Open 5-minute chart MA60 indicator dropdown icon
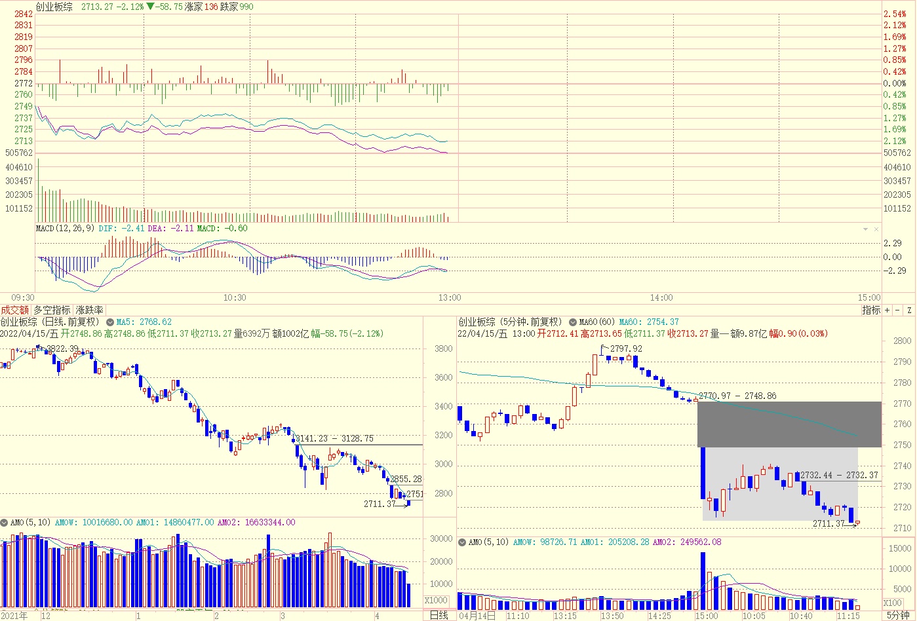The height and width of the screenshot is (621, 917). [573, 322]
